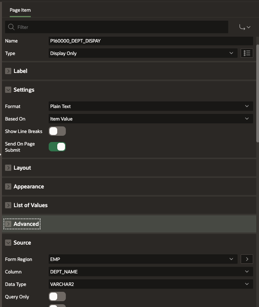Viewport: 259px width, 307px height.
Task: Expand the List of Values section
Action: pyautogui.click(x=30, y=205)
